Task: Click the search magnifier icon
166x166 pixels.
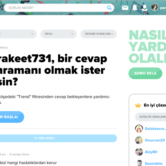Action: 109,8
